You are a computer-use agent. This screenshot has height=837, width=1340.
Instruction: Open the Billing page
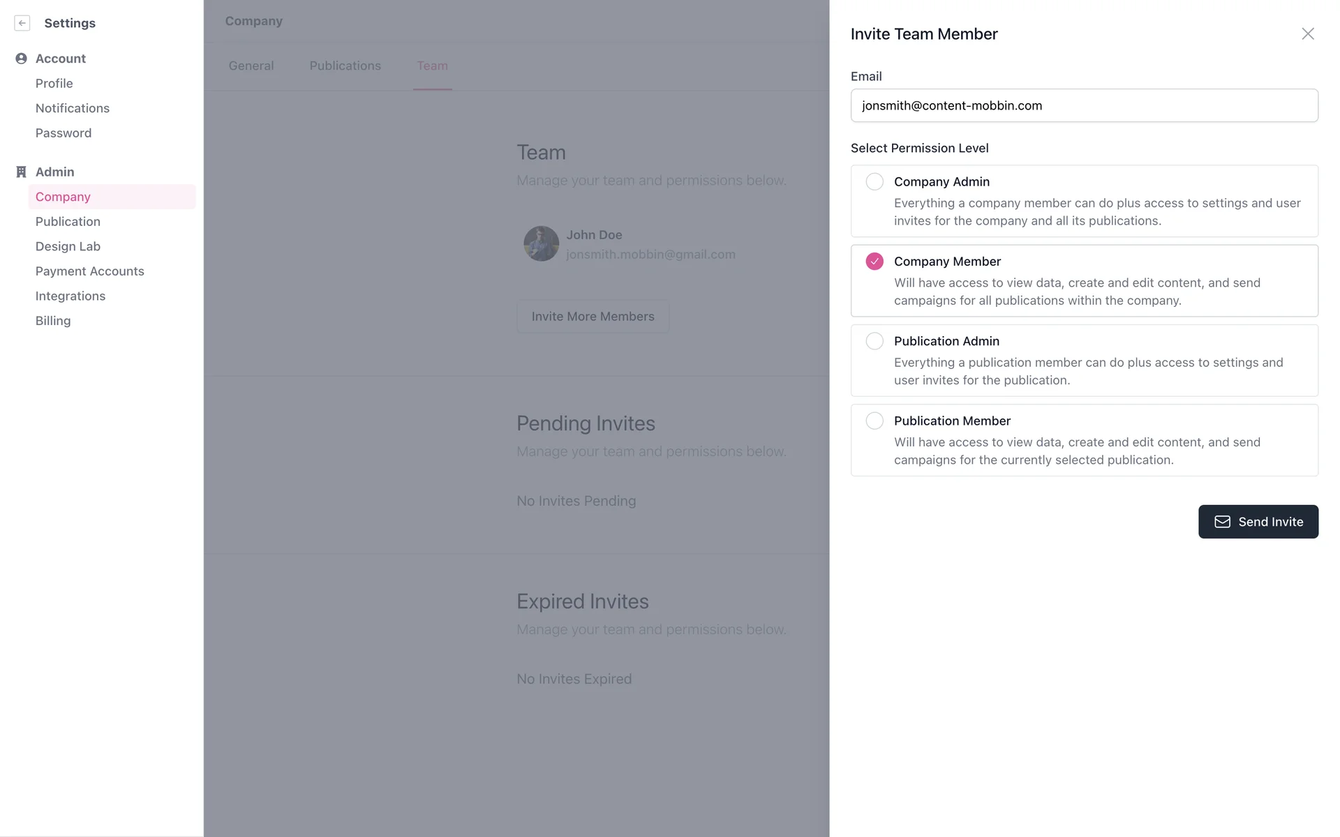pos(53,321)
